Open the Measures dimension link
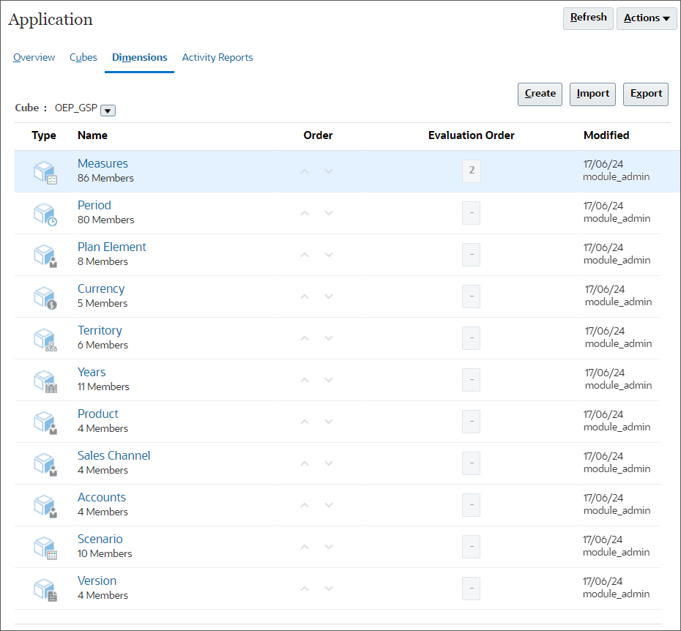The height and width of the screenshot is (631, 681). pos(103,163)
